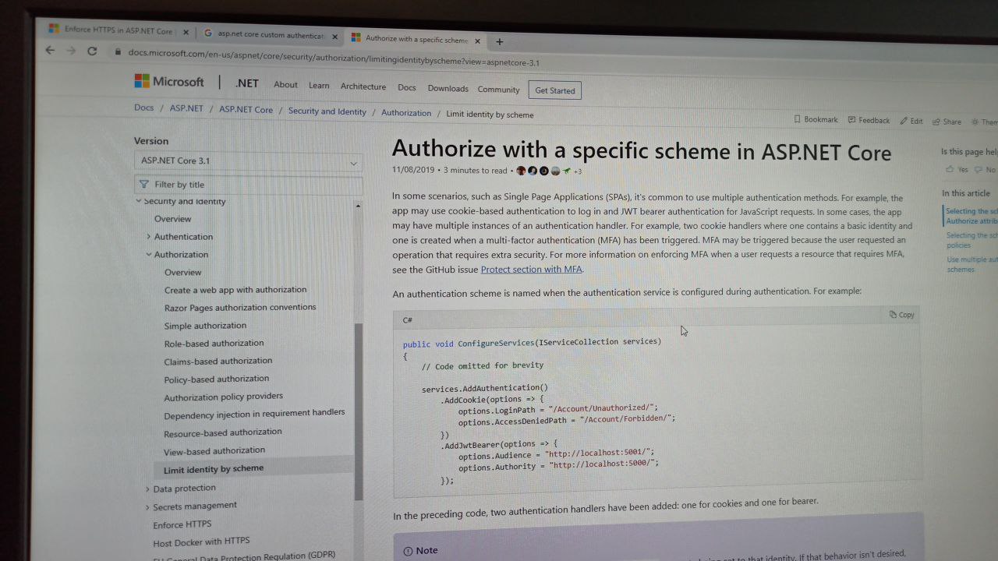Viewport: 998px width, 561px height.
Task: Click ASP.NET Core in the breadcrumb
Action: pos(246,110)
